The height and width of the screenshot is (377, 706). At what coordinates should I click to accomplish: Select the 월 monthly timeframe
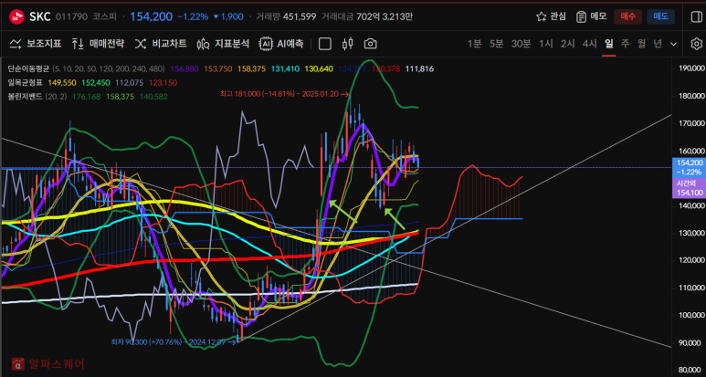641,44
